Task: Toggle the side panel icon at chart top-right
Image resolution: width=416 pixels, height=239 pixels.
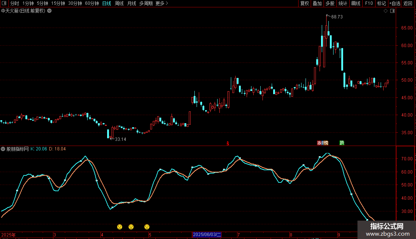Action: pos(392,11)
